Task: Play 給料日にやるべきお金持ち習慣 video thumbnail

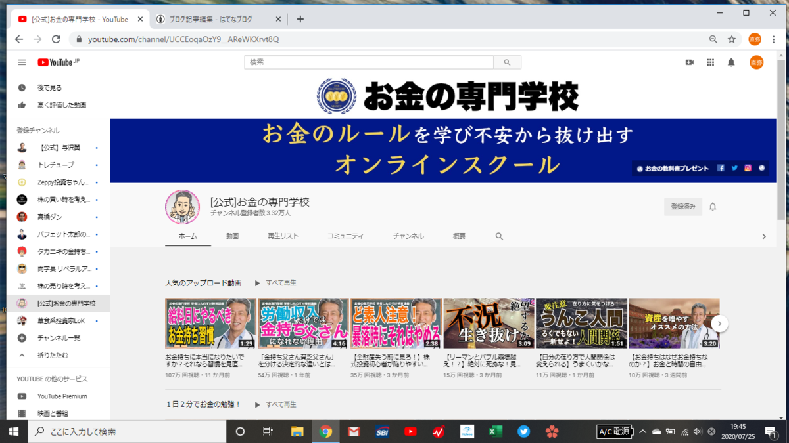Action: [x=210, y=323]
